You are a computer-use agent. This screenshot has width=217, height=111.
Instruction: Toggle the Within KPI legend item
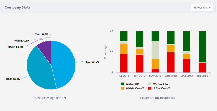click(x=130, y=84)
